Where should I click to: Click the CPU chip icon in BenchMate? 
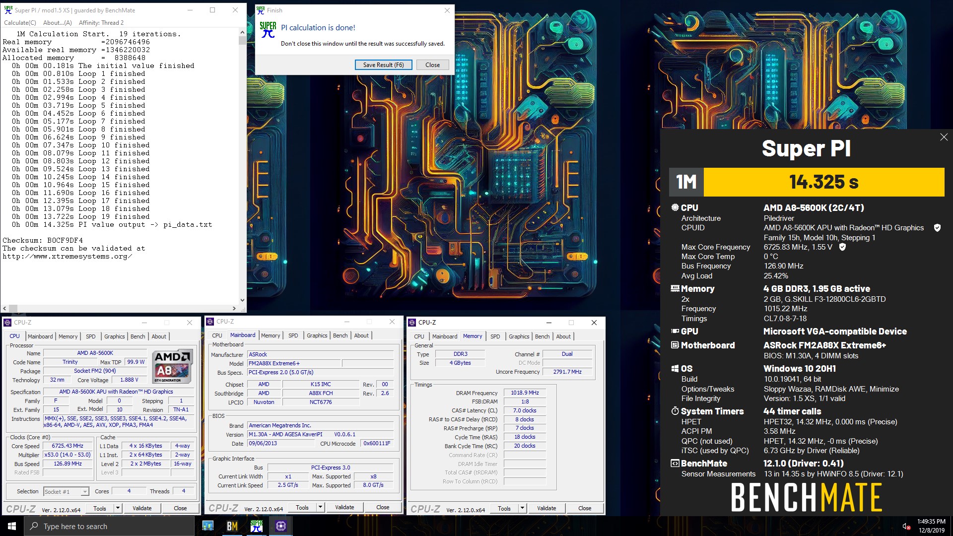675,208
